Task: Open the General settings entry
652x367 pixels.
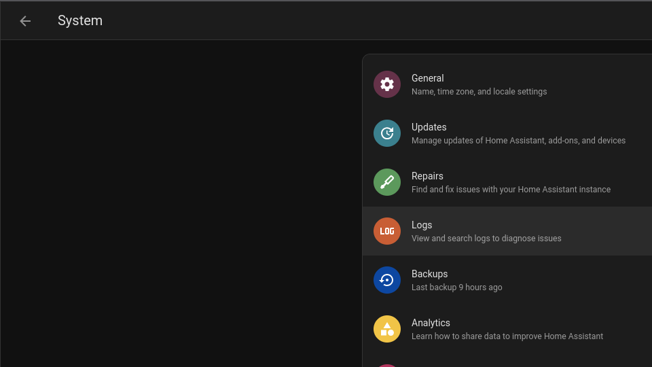Action: [428, 78]
